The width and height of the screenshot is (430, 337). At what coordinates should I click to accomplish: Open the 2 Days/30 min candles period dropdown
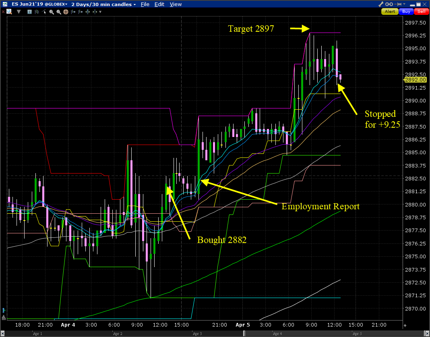coord(103,4)
